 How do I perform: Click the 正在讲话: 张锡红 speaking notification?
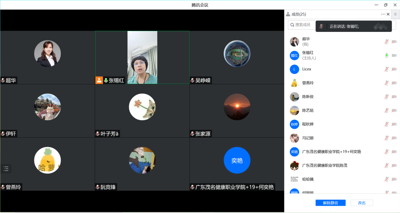[354, 27]
